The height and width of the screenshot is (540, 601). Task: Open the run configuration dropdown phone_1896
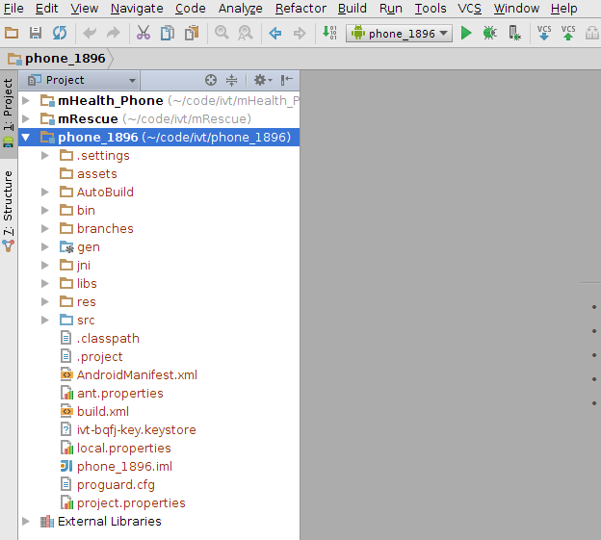point(399,34)
